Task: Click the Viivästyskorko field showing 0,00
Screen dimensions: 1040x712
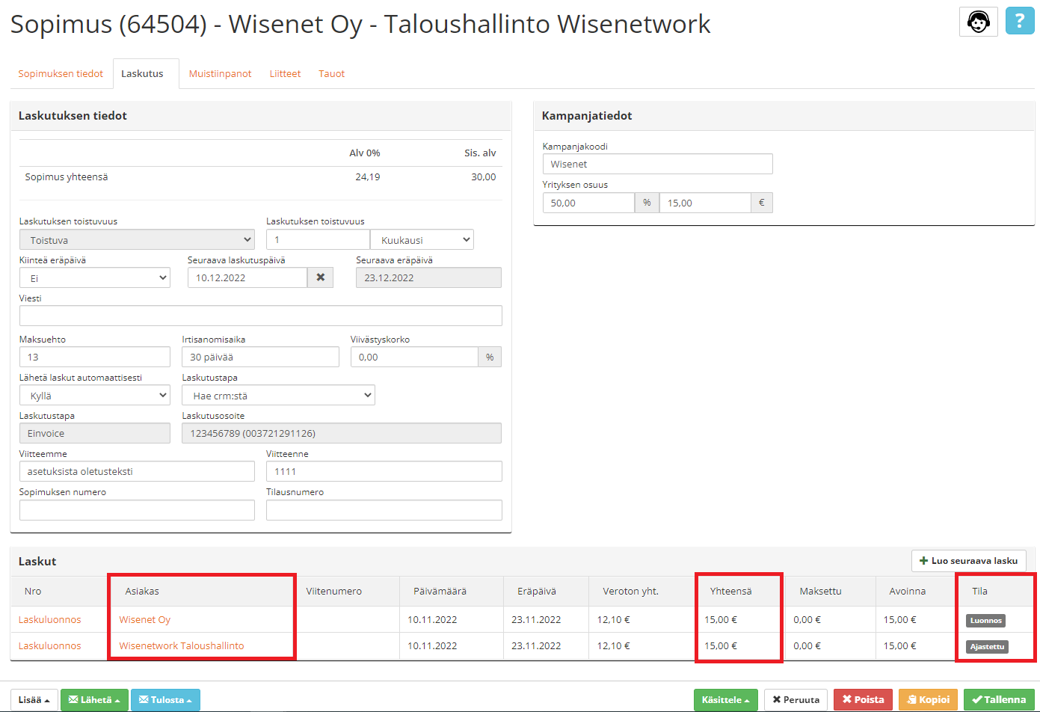Action: pyautogui.click(x=414, y=357)
